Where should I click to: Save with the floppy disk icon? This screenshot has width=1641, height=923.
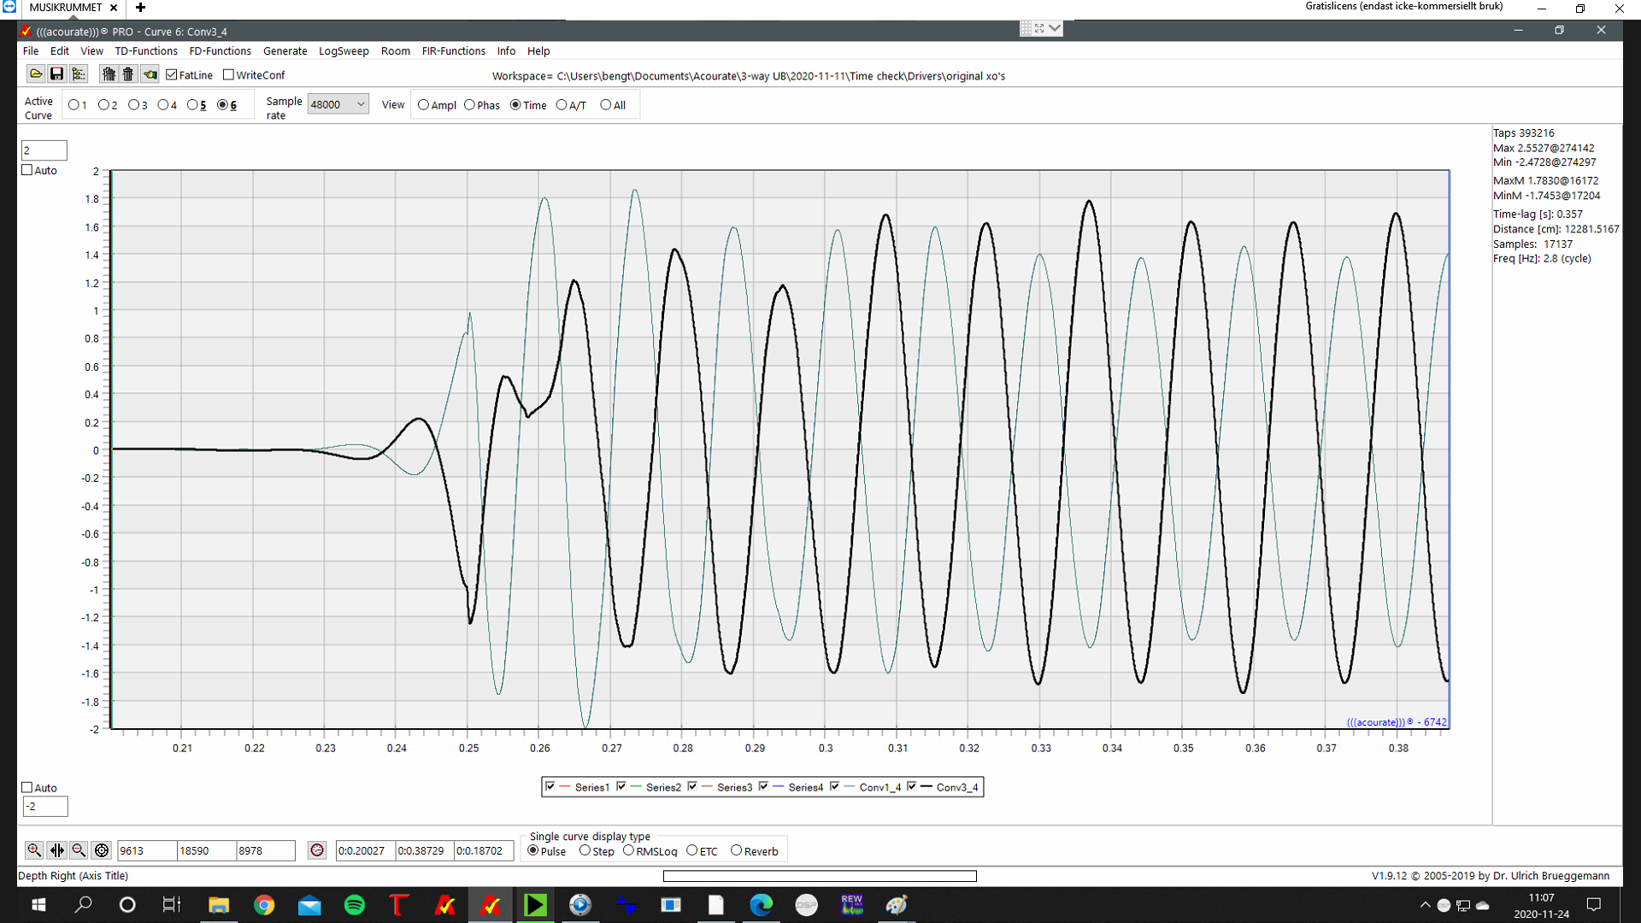tap(56, 74)
